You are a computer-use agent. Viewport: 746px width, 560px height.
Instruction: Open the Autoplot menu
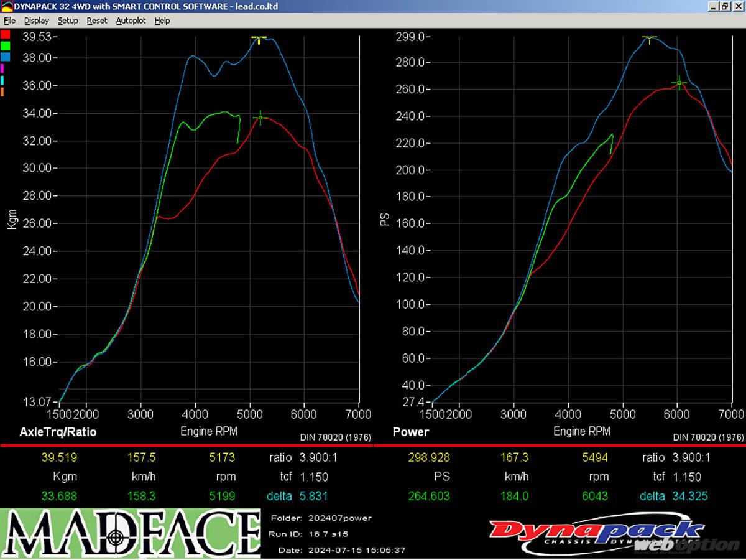pyautogui.click(x=131, y=21)
